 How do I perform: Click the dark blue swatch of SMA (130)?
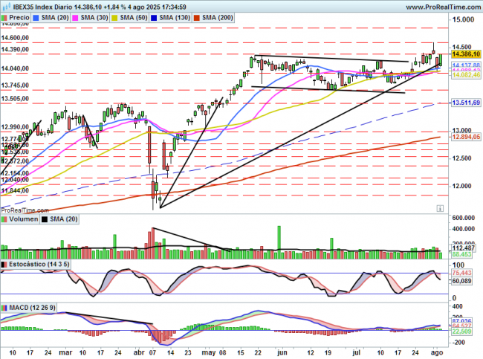pos(154,18)
